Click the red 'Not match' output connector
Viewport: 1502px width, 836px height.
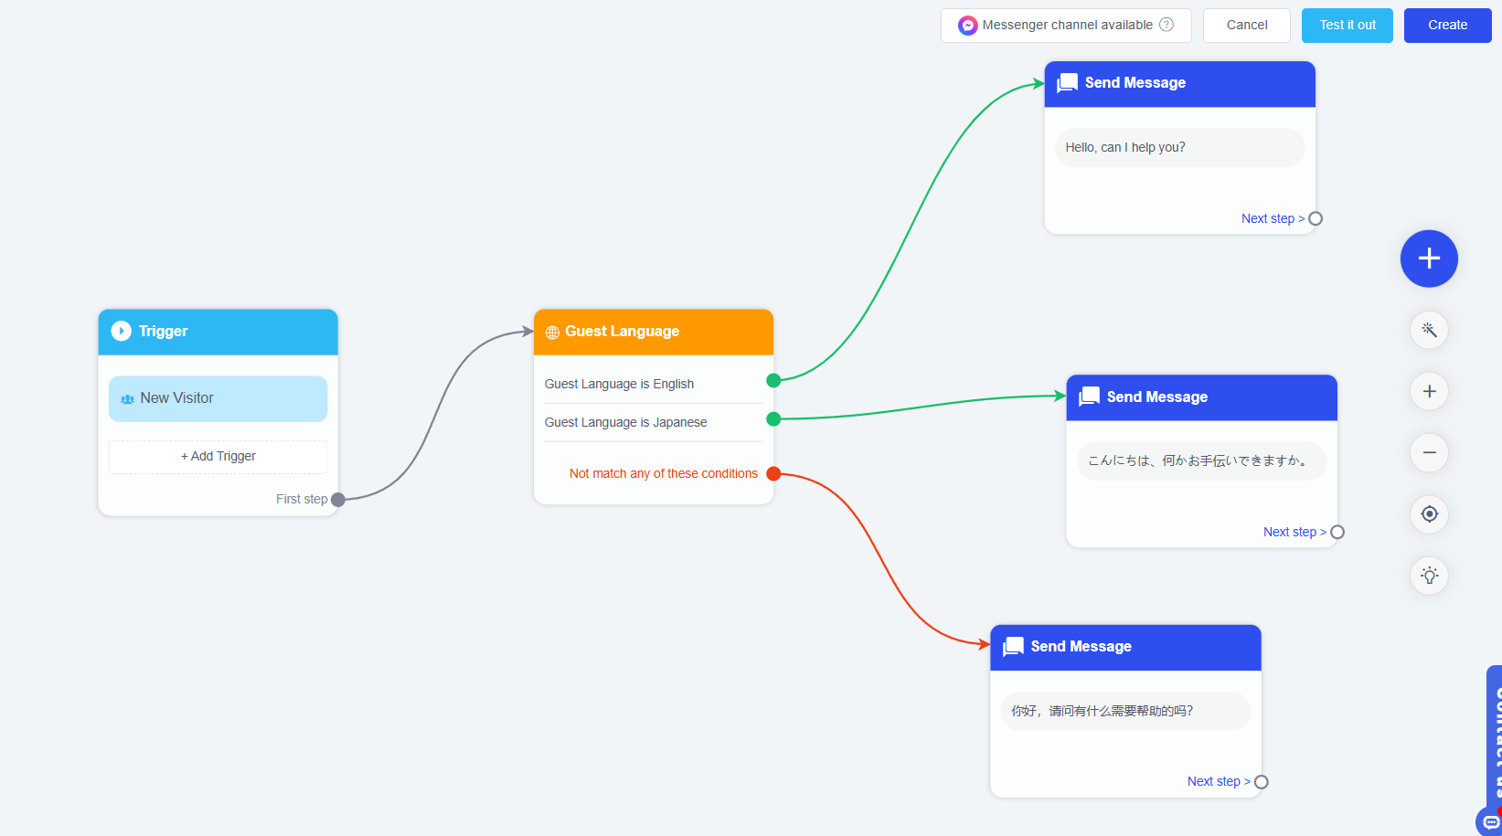click(x=773, y=473)
